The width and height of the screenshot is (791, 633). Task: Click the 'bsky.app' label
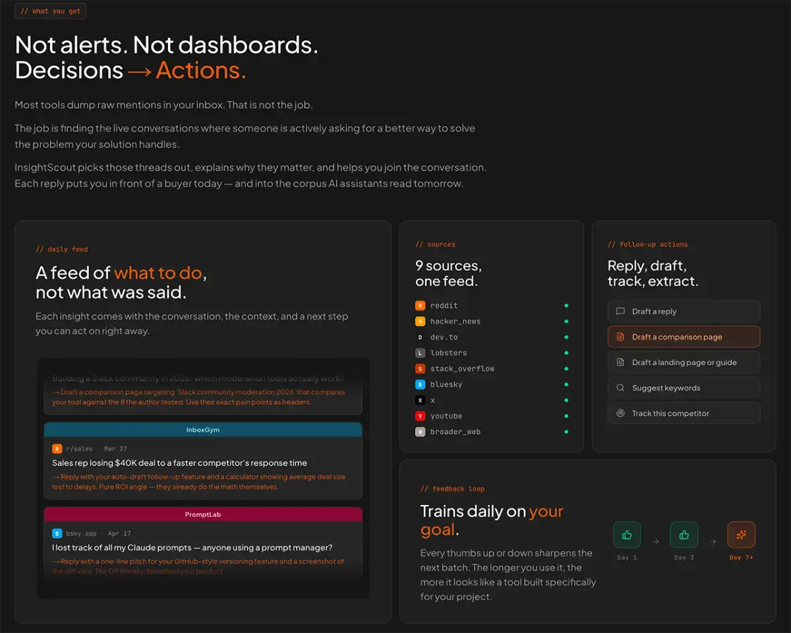tap(82, 533)
